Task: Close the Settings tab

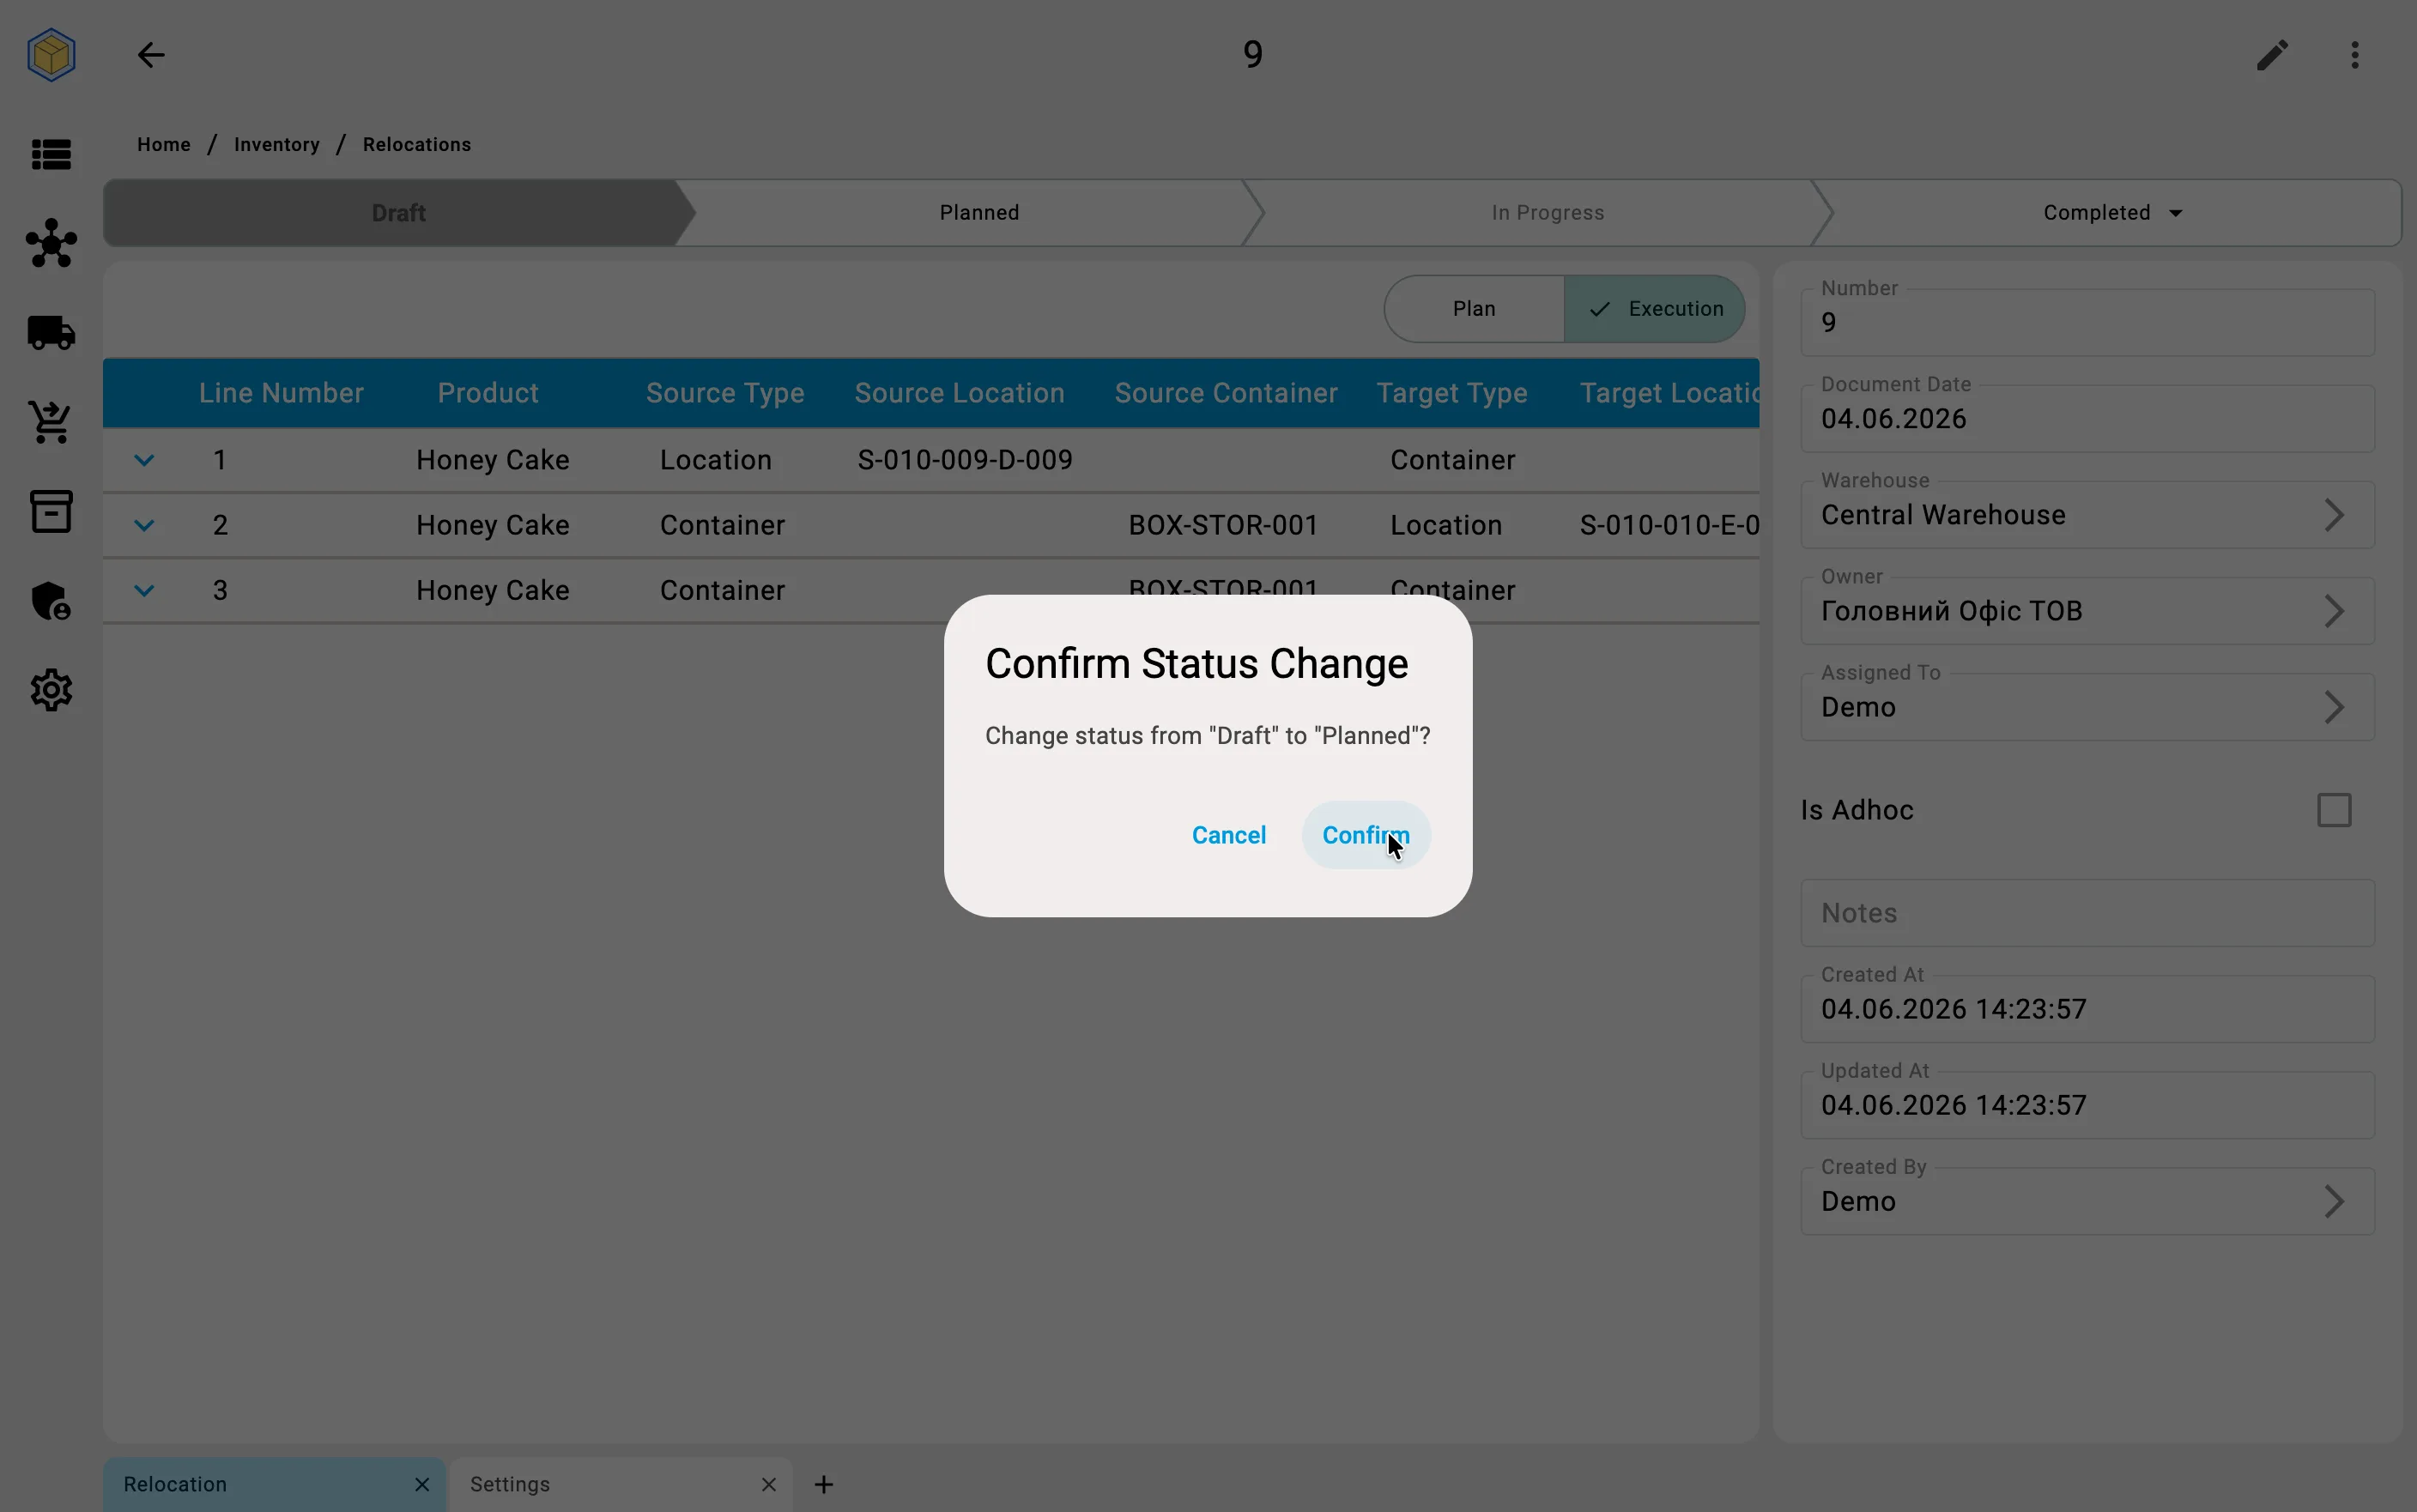Action: [x=768, y=1484]
